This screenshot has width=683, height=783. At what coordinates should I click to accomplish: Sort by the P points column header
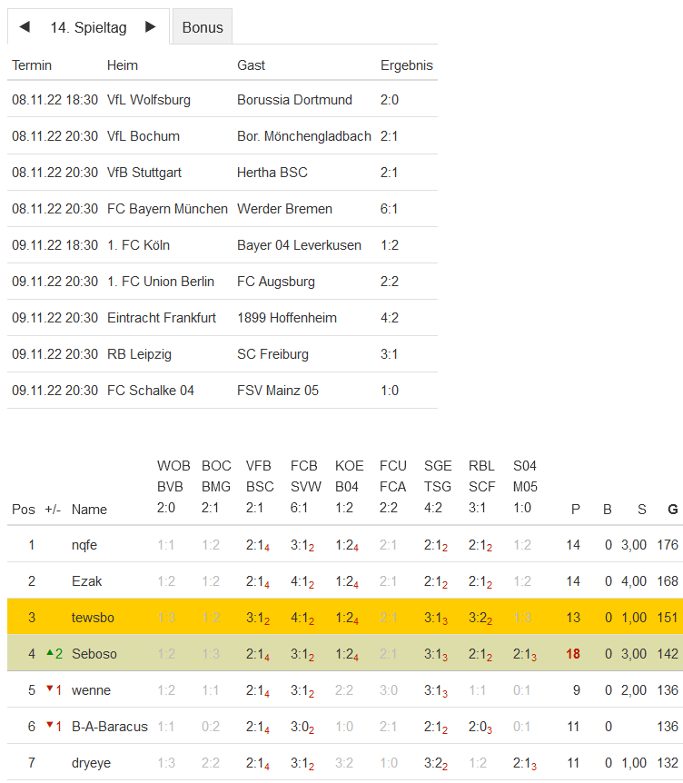(575, 510)
